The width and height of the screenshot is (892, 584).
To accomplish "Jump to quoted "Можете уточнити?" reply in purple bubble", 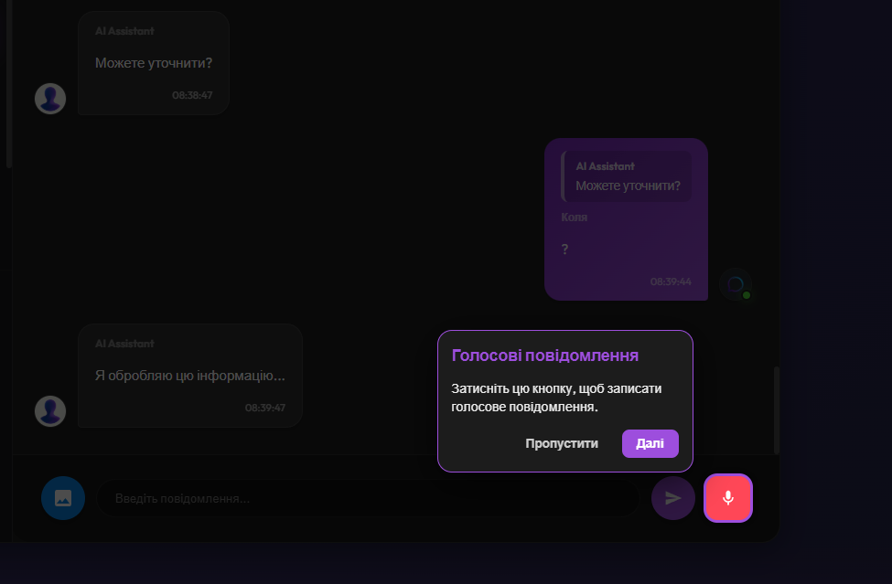I will (x=627, y=177).
